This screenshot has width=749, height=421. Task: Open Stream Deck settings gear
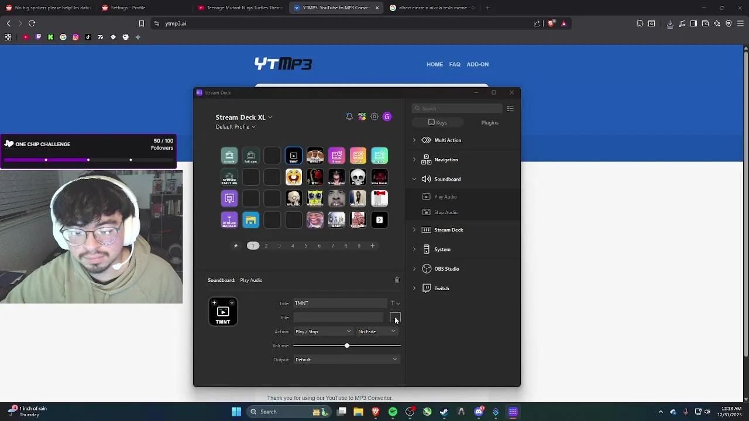pyautogui.click(x=374, y=117)
